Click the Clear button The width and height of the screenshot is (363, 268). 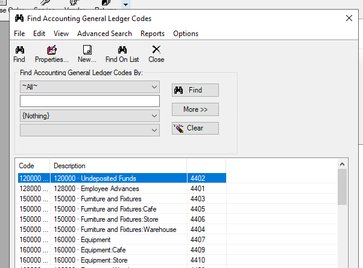click(195, 128)
